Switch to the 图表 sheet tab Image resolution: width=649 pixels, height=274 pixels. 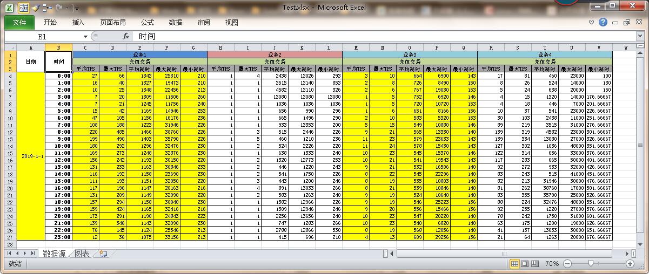82,254
